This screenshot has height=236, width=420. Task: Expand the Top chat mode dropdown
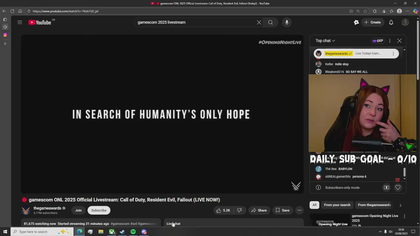(325, 41)
